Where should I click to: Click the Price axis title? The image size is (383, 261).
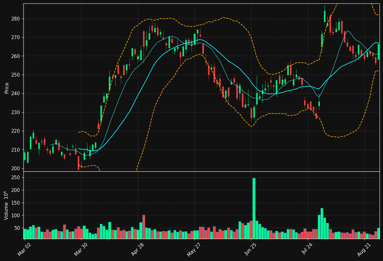tap(7, 88)
